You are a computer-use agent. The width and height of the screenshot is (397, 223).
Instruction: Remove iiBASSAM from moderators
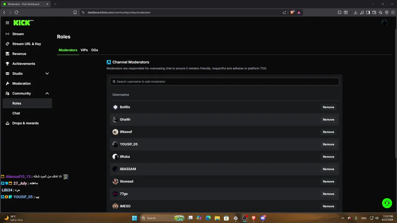328,169
